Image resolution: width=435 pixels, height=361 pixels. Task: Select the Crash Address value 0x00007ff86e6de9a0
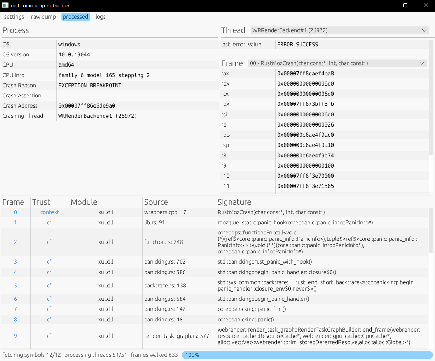[87, 106]
